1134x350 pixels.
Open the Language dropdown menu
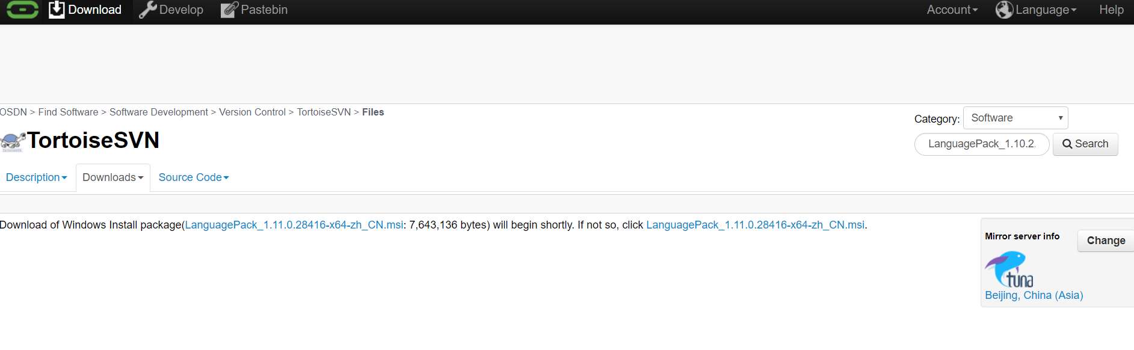click(1046, 10)
